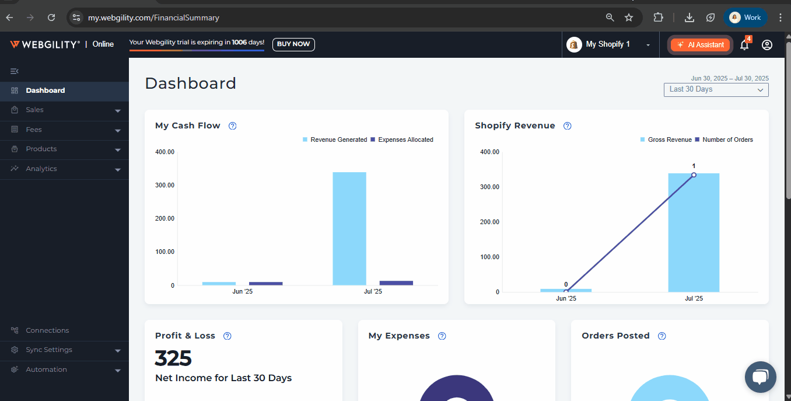791x401 pixels.
Task: Click the help icon beside Orders Posted
Action: 662,336
